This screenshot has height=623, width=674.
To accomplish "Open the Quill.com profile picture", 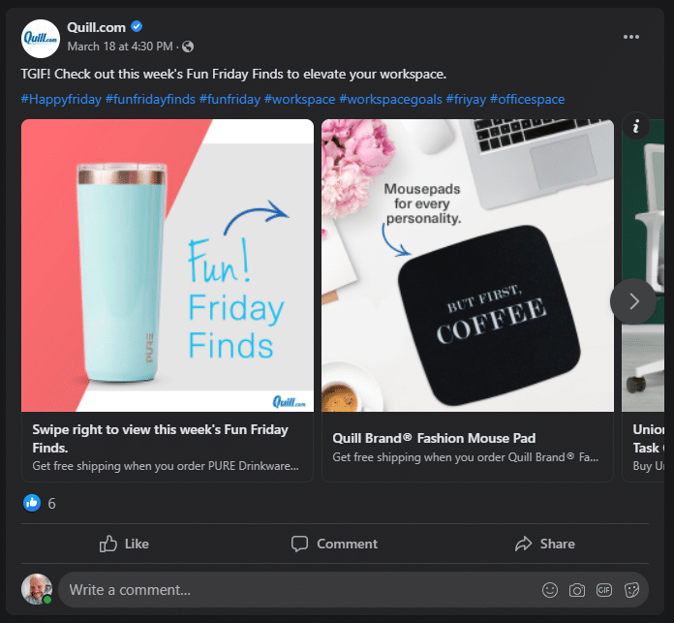I will tap(41, 39).
